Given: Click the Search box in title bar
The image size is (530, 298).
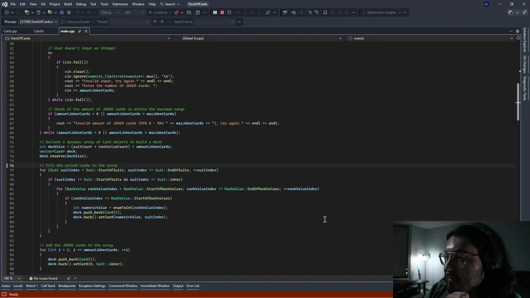Looking at the screenshot, I should [x=170, y=4].
